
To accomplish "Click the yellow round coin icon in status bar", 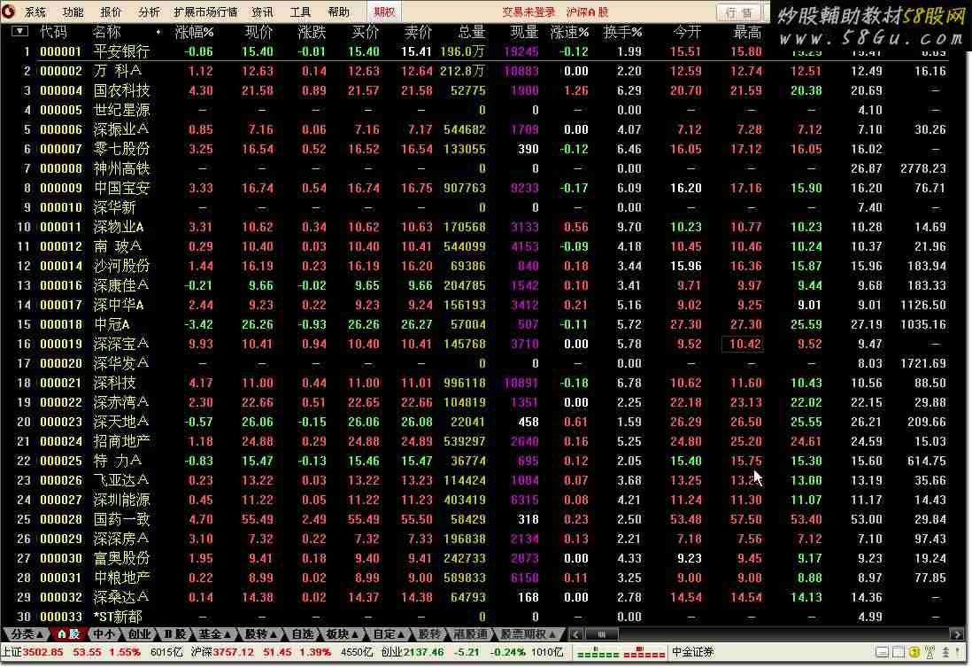I will (914, 652).
